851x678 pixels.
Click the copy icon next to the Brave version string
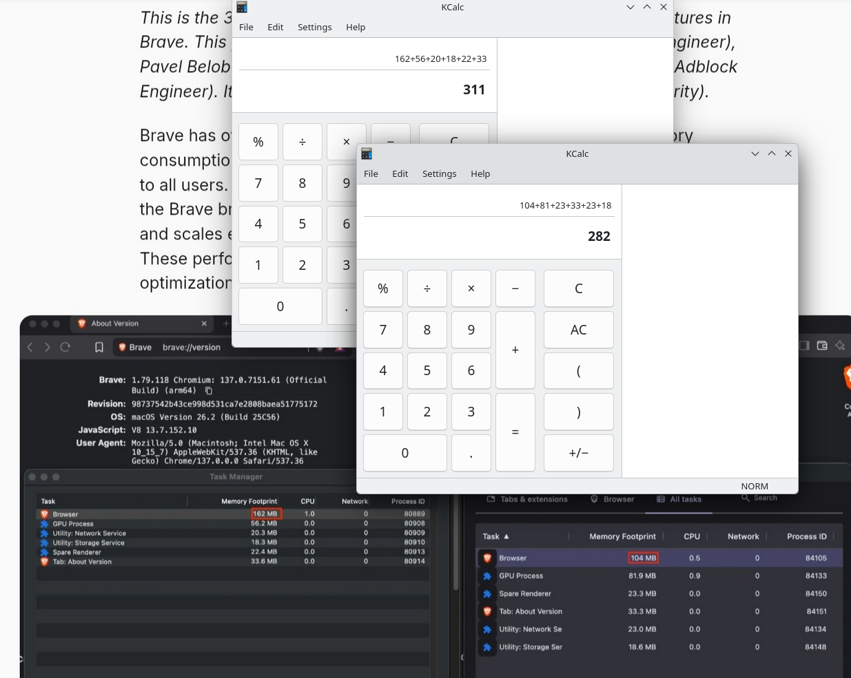click(x=209, y=390)
